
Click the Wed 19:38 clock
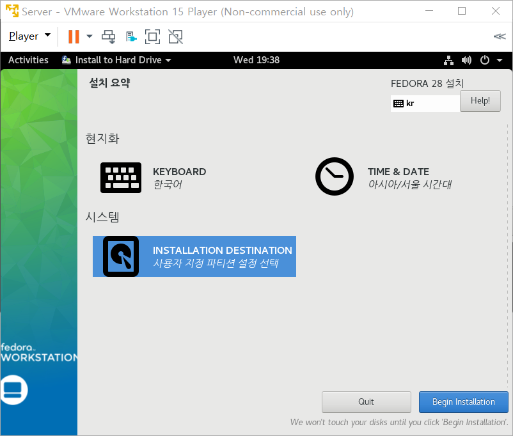256,60
